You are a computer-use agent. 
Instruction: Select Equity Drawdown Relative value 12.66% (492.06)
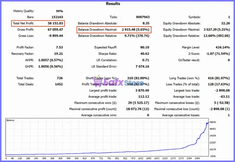(x=217, y=36)
